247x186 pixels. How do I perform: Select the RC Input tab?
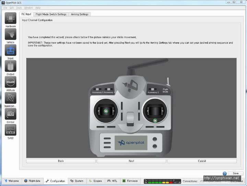(26, 14)
